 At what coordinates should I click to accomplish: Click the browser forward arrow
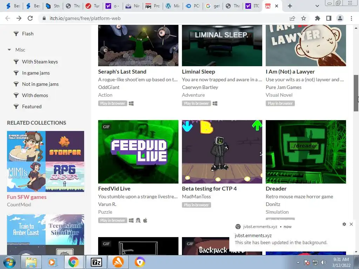pyautogui.click(x=19, y=18)
